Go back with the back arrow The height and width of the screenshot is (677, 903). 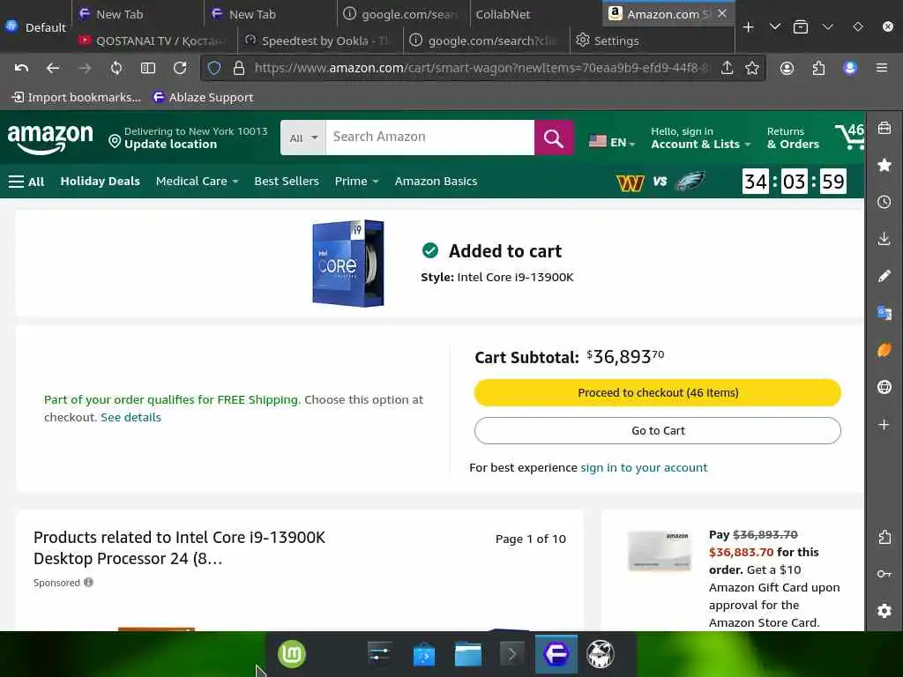(52, 68)
